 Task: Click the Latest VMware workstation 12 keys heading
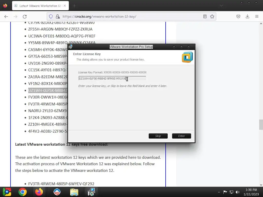[62, 144]
